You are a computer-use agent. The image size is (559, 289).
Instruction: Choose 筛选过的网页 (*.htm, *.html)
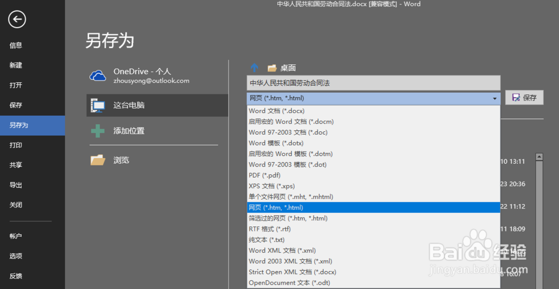pos(373,218)
